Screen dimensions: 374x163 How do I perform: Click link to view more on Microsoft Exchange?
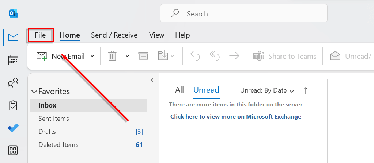(236, 117)
